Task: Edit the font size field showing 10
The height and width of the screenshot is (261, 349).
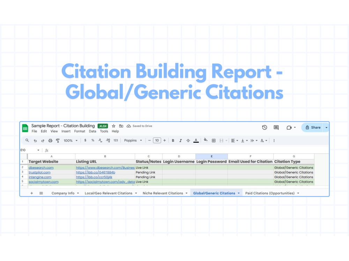Action: (x=157, y=141)
